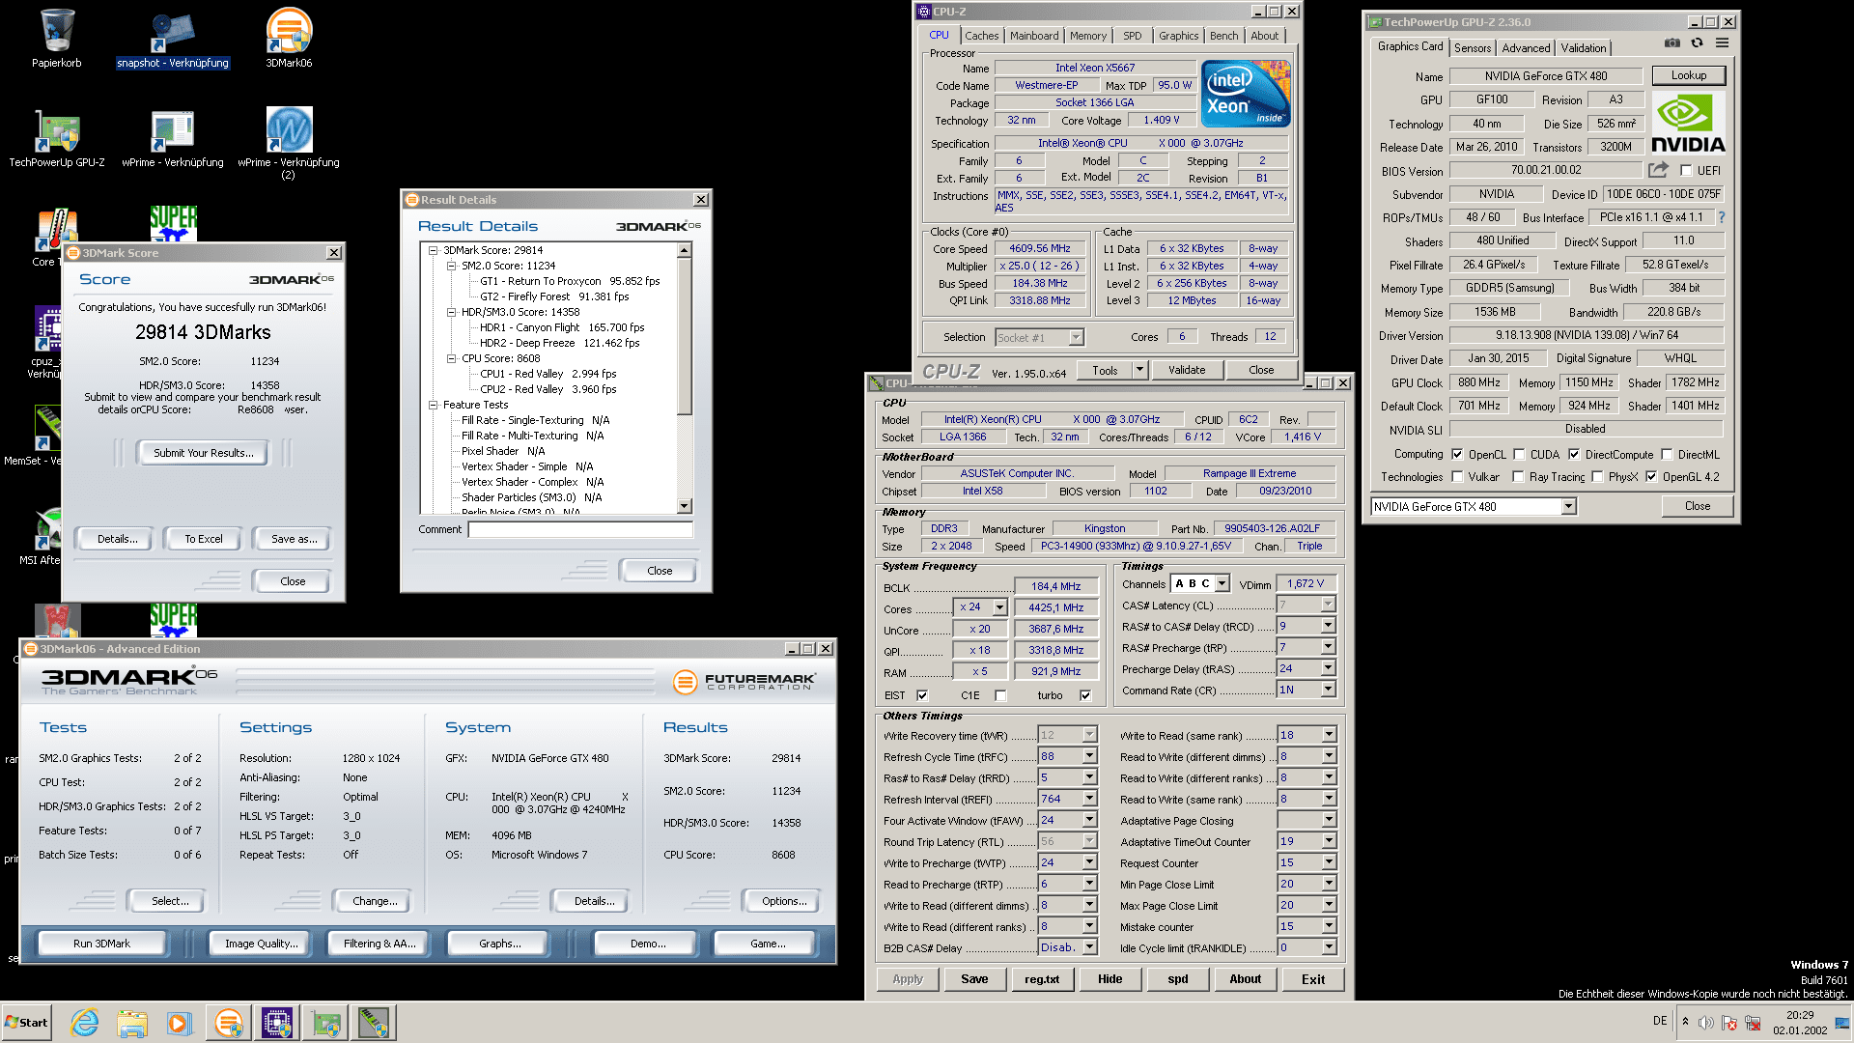1854x1043 pixels.
Task: Click the Start button
Action: (x=26, y=1023)
